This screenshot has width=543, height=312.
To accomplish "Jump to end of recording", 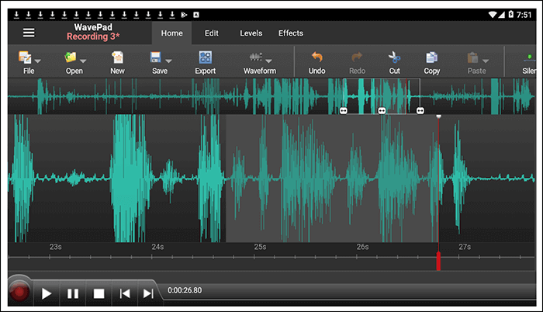I will point(148,293).
